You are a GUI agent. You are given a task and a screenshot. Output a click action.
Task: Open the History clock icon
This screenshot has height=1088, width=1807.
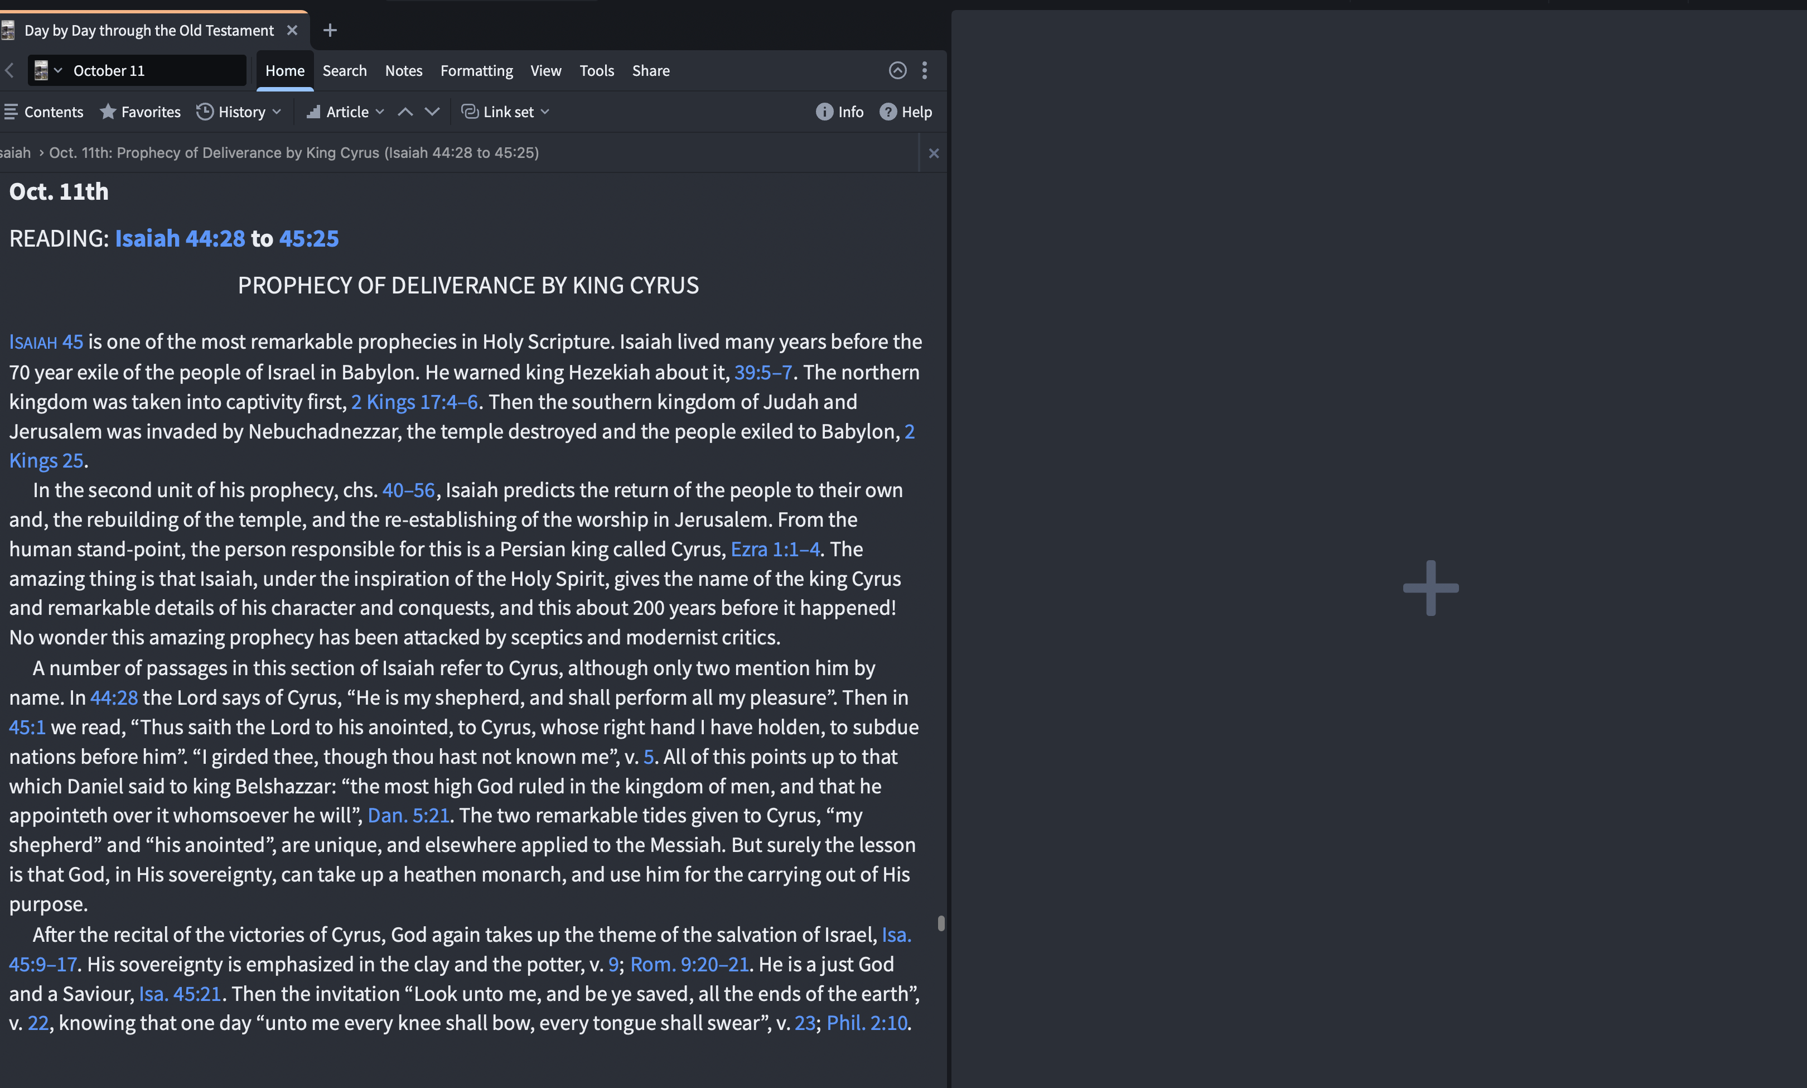tap(205, 112)
